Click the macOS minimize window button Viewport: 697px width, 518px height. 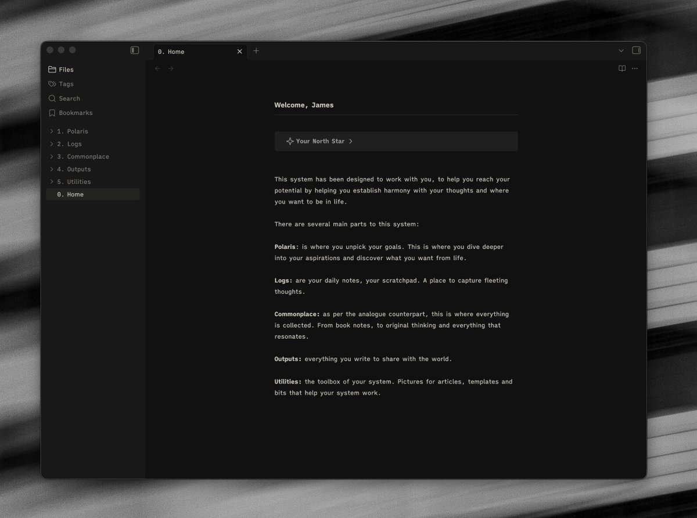pos(61,50)
